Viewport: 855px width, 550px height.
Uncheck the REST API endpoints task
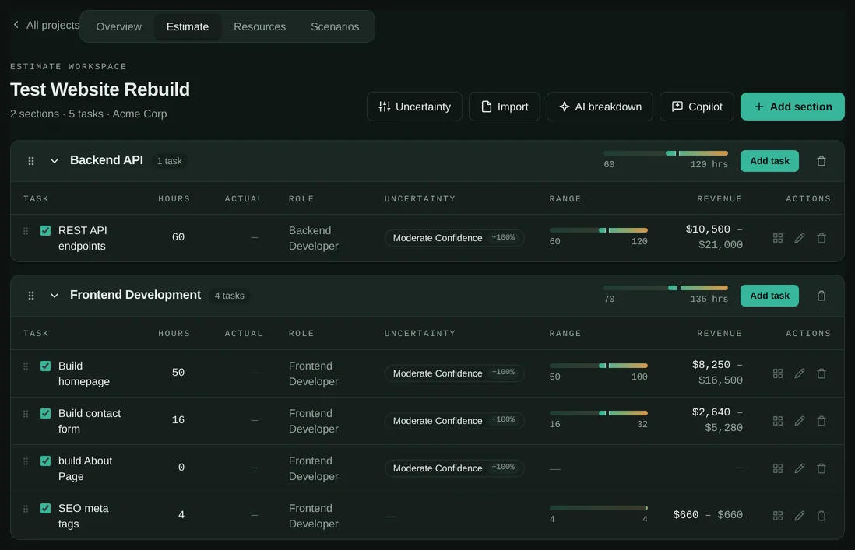[46, 231]
